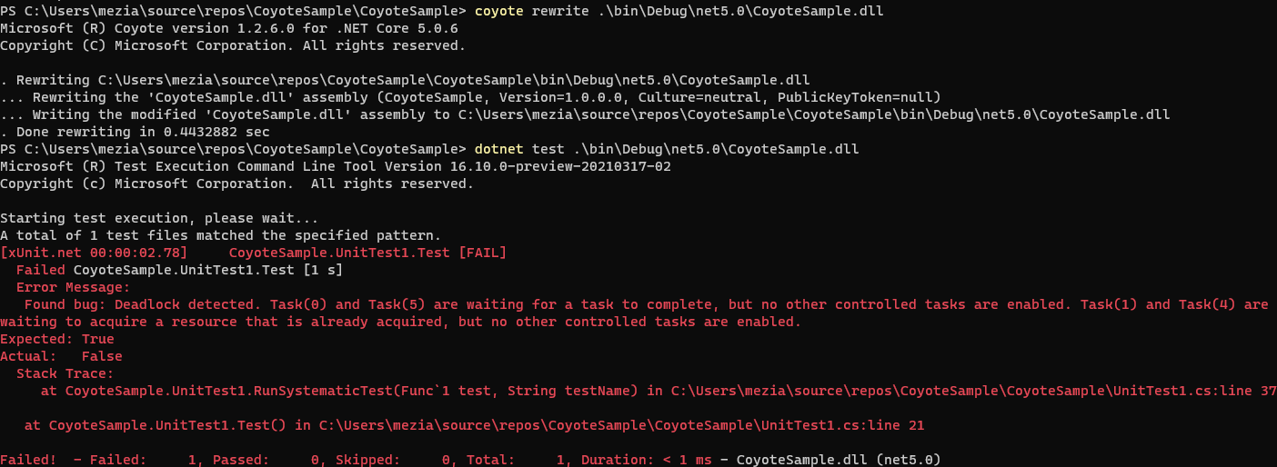Click the red '[xUnit.net 00:00:02.78]' timestamp

[x=94, y=253]
